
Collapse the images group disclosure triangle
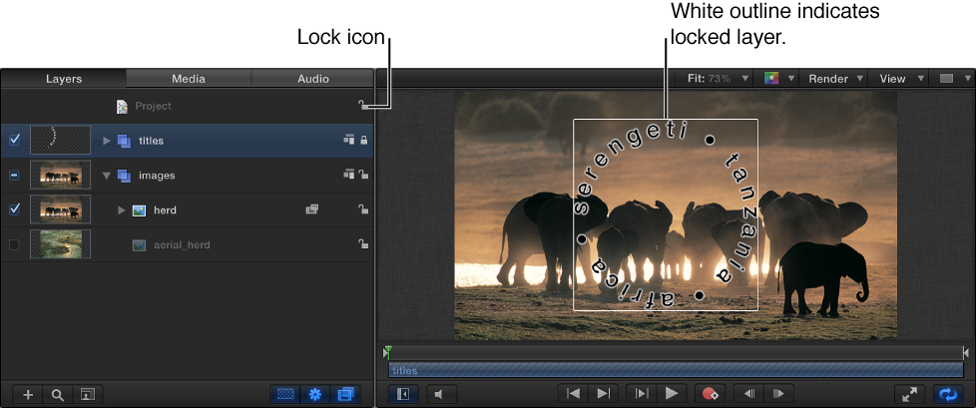(107, 176)
